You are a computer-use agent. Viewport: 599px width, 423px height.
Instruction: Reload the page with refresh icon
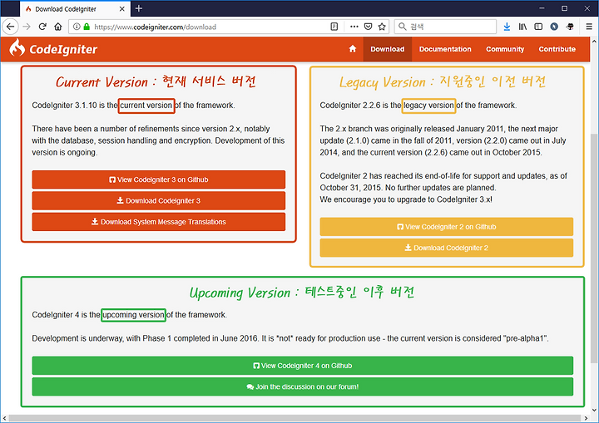(42, 27)
